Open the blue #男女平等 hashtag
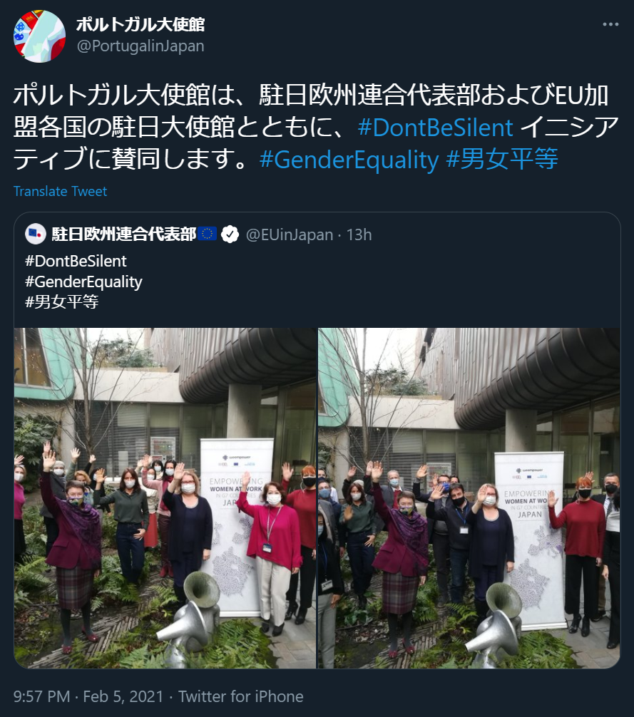Viewport: 634px width, 717px height. (502, 159)
